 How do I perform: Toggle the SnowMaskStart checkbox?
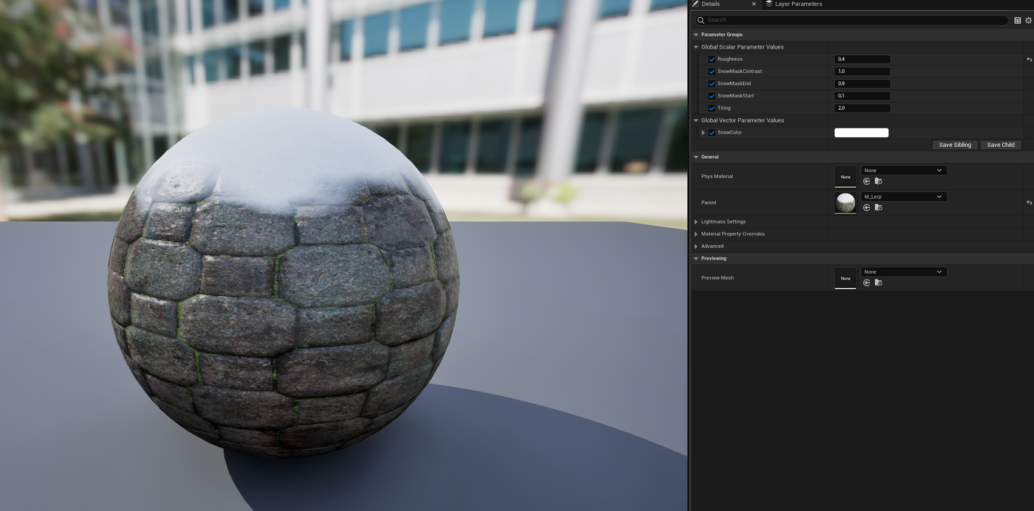pos(712,96)
